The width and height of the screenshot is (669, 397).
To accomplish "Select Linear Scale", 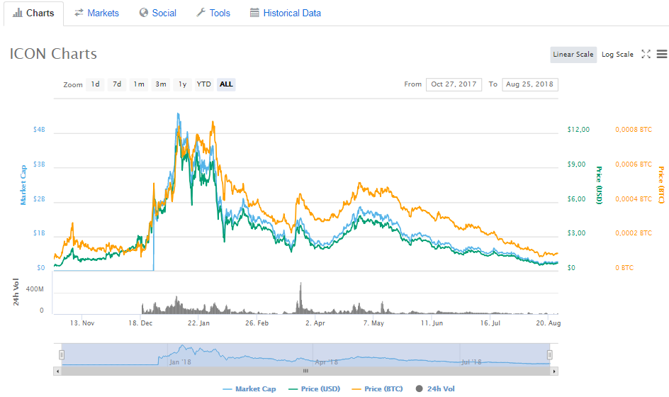I will point(573,55).
